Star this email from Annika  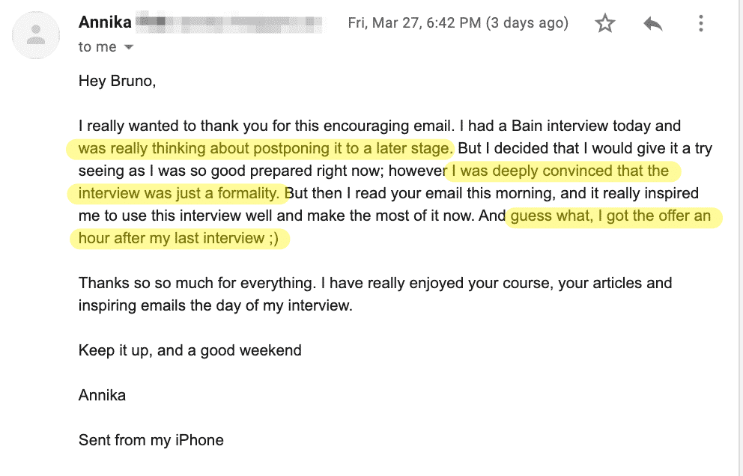[x=605, y=23]
